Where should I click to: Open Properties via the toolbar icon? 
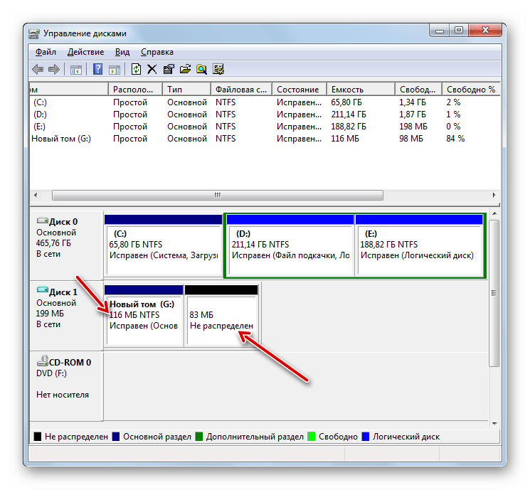169,69
